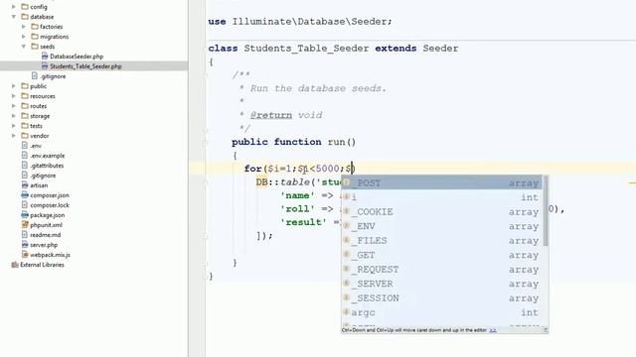Choose _SERVER from the completion list

tap(442, 284)
